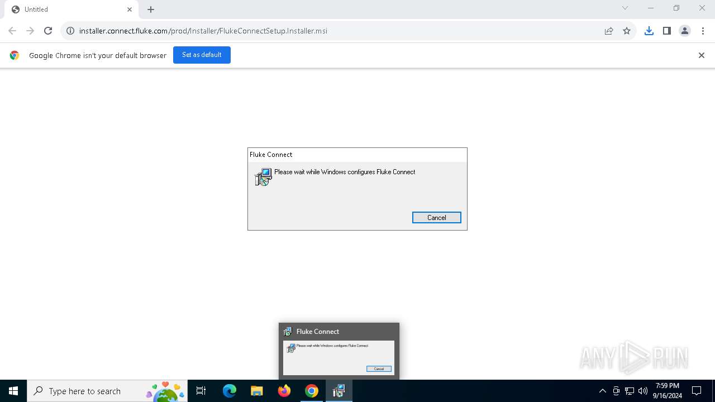Viewport: 715px width, 402px height.
Task: Go forward to the next page
Action: coord(30,31)
